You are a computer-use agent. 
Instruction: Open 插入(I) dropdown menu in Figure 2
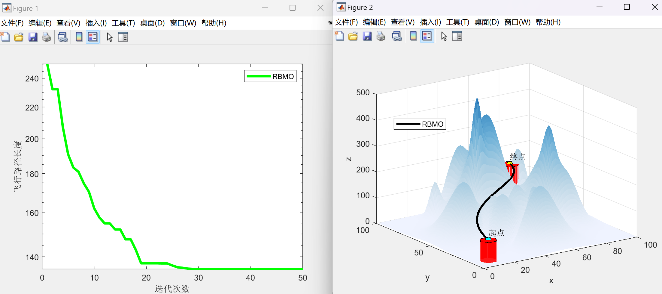tap(430, 22)
